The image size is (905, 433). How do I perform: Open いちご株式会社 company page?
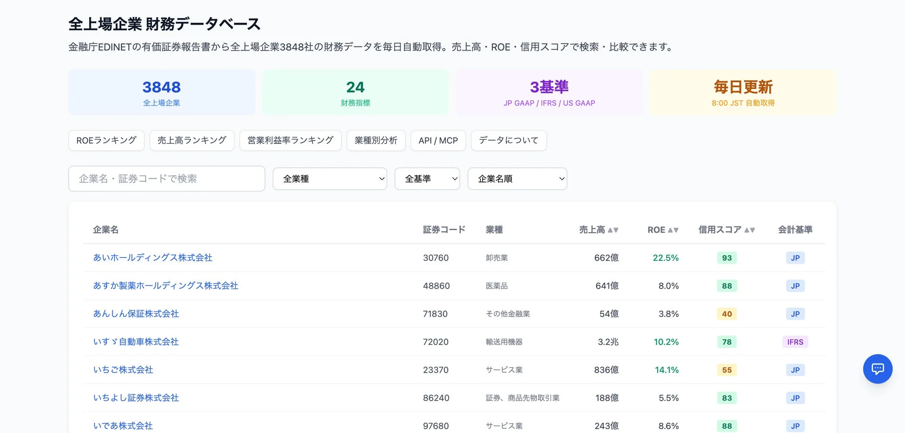pos(123,370)
